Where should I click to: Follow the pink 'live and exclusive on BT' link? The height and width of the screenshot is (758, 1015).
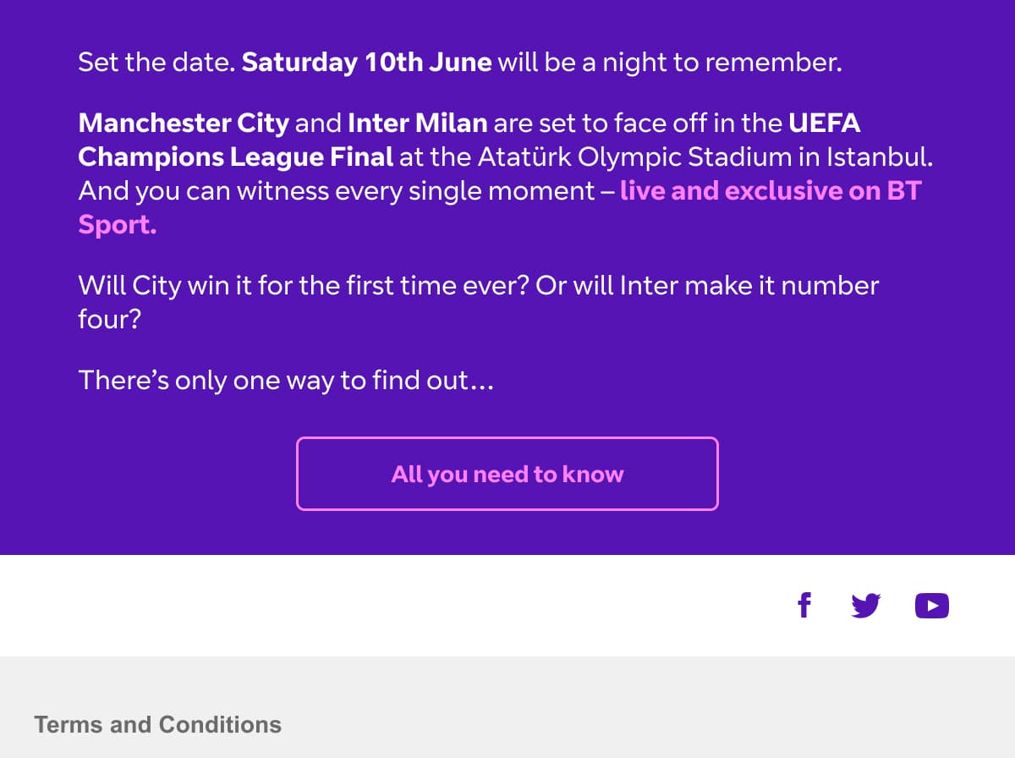point(770,191)
